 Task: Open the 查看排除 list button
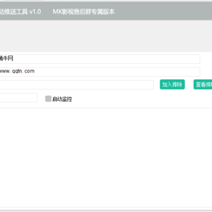pyautogui.click(x=203, y=84)
